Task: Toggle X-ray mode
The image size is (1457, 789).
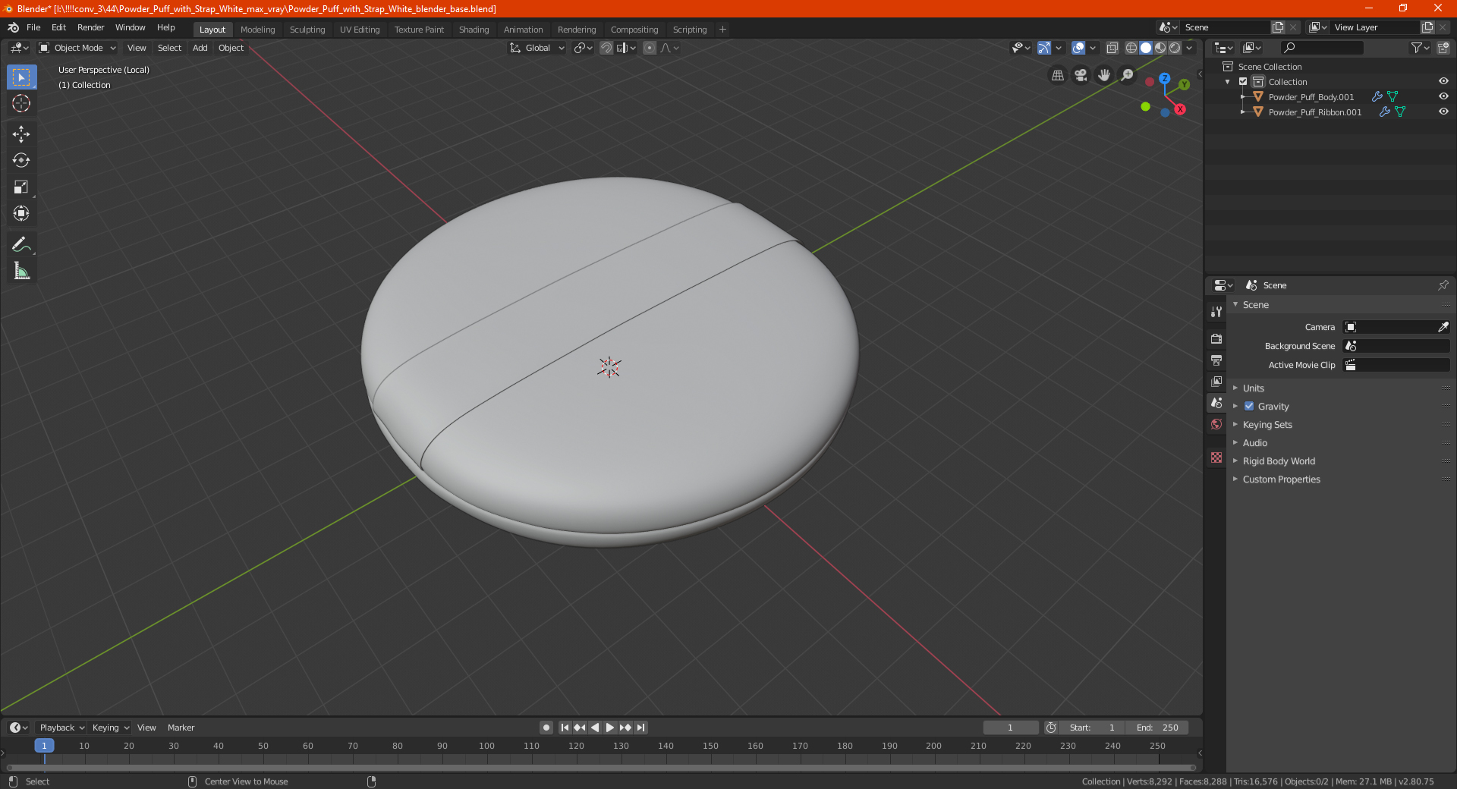Action: 1112,48
